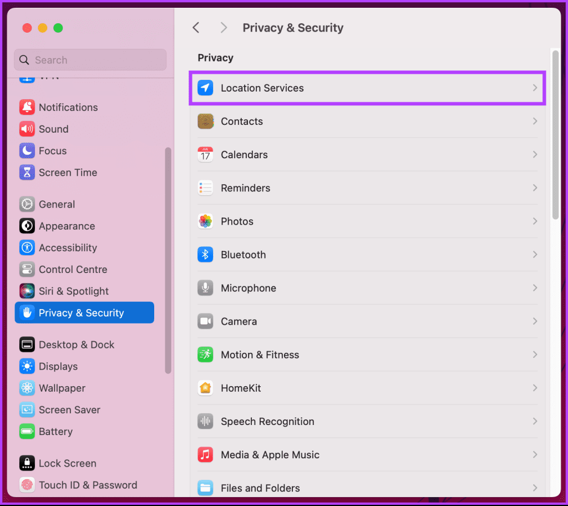Click inside the Search field
The image size is (568, 506).
tap(90, 59)
